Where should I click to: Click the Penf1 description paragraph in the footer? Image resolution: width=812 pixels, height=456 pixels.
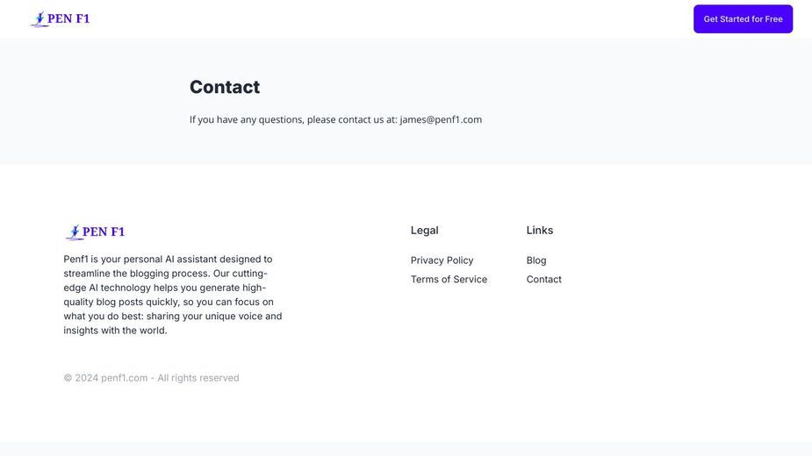[x=173, y=295]
